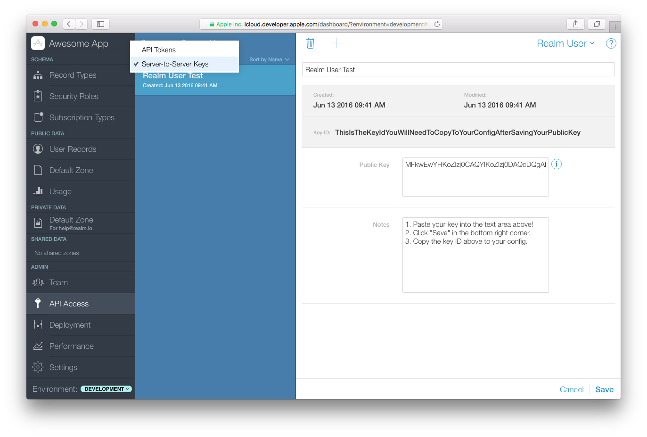The height and width of the screenshot is (437, 647).
Task: Click the Performance graph icon
Action: (38, 346)
